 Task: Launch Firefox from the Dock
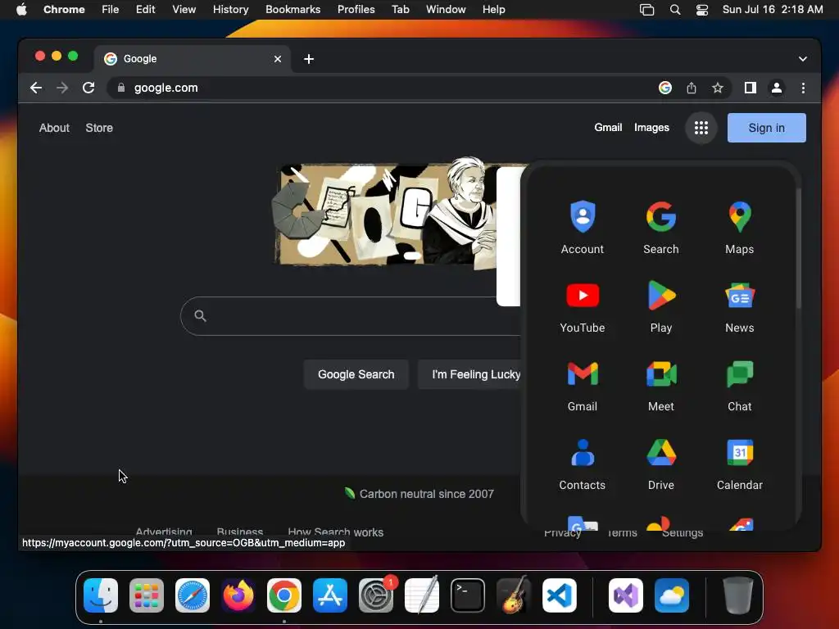(x=238, y=595)
